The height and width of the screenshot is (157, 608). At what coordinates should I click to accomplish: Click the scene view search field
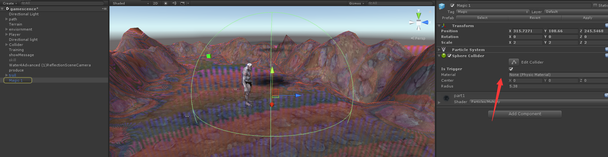(400, 3)
